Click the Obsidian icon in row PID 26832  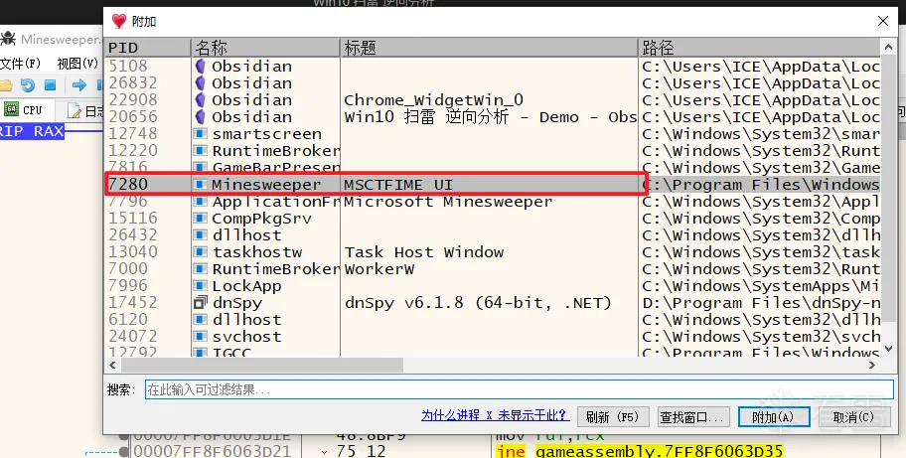click(200, 82)
